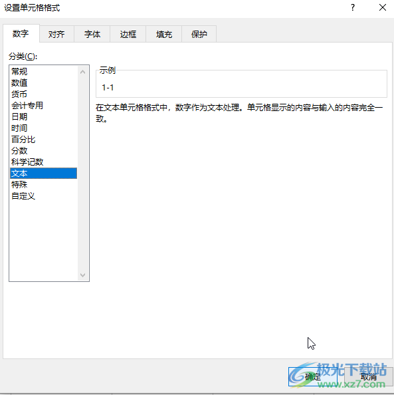Click the category list scroll up arrow

(82, 72)
